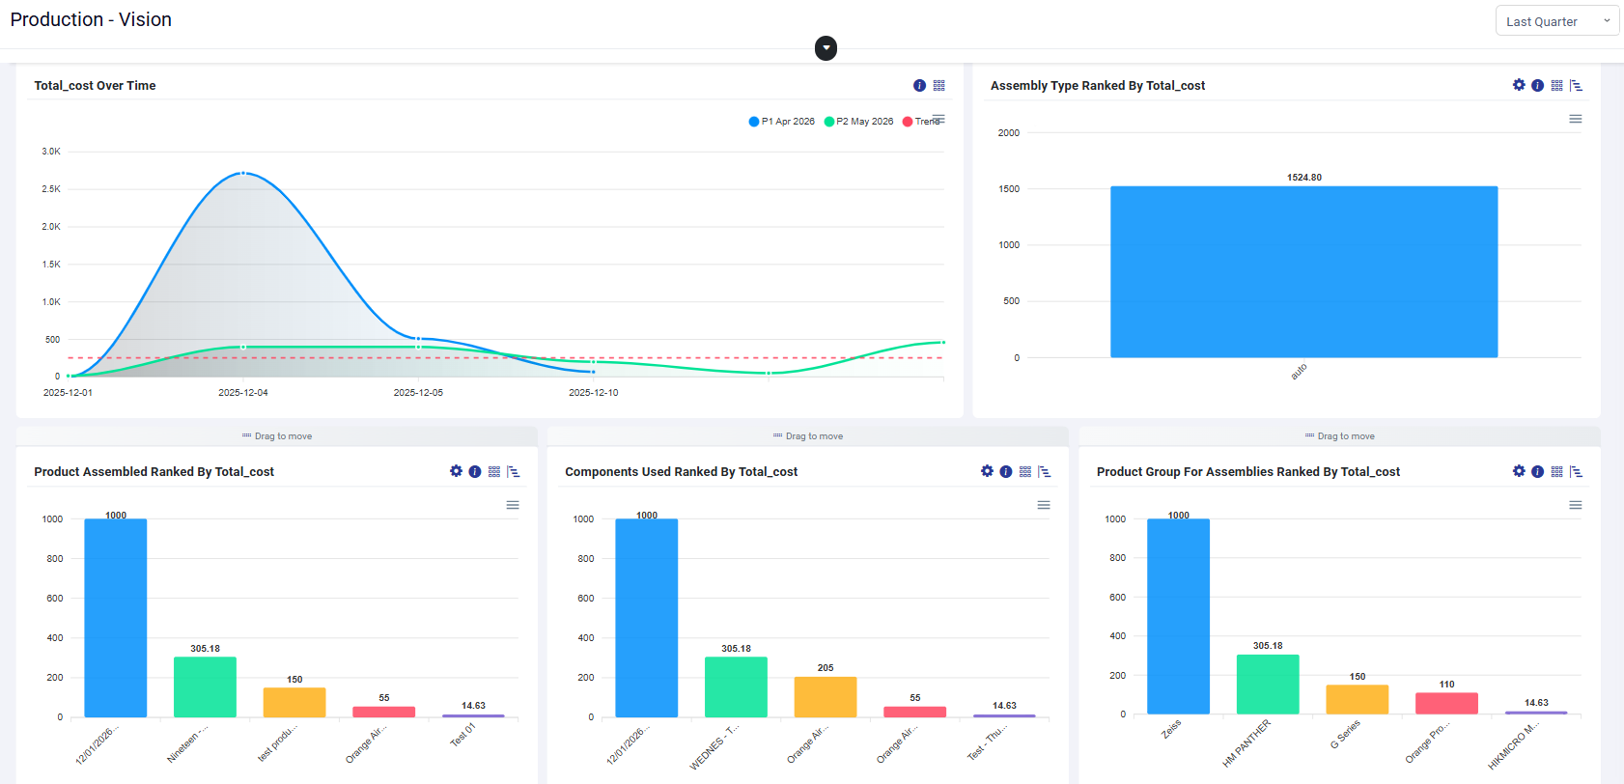Show table grid for Product Assembled chart

click(x=494, y=472)
